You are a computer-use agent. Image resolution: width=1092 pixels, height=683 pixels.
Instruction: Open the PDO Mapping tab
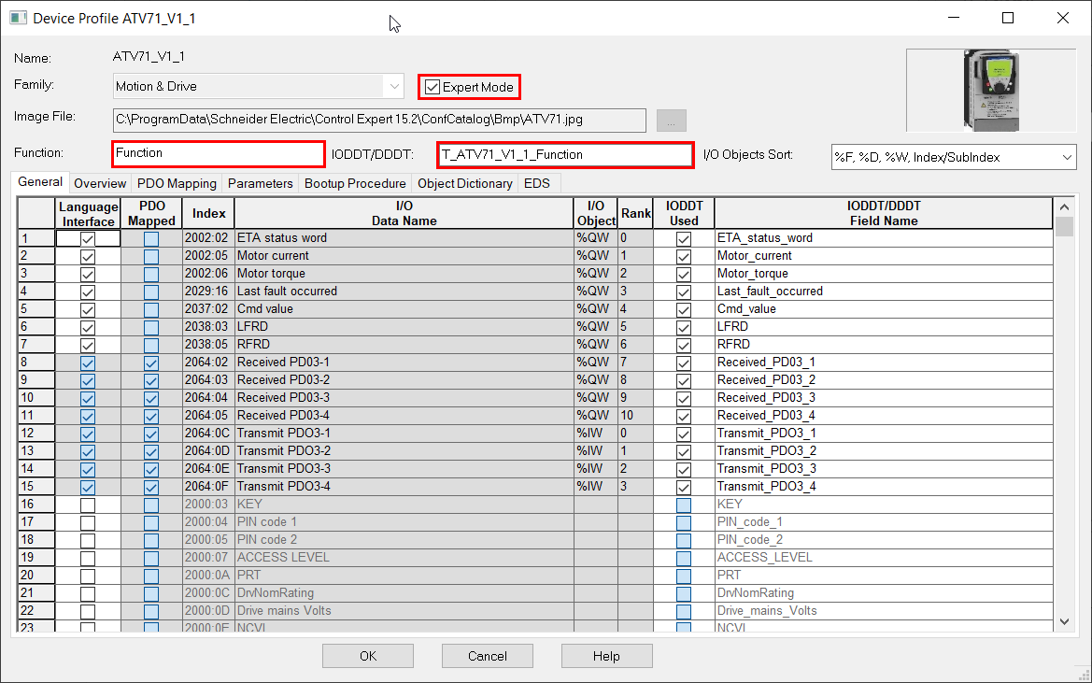(x=177, y=183)
